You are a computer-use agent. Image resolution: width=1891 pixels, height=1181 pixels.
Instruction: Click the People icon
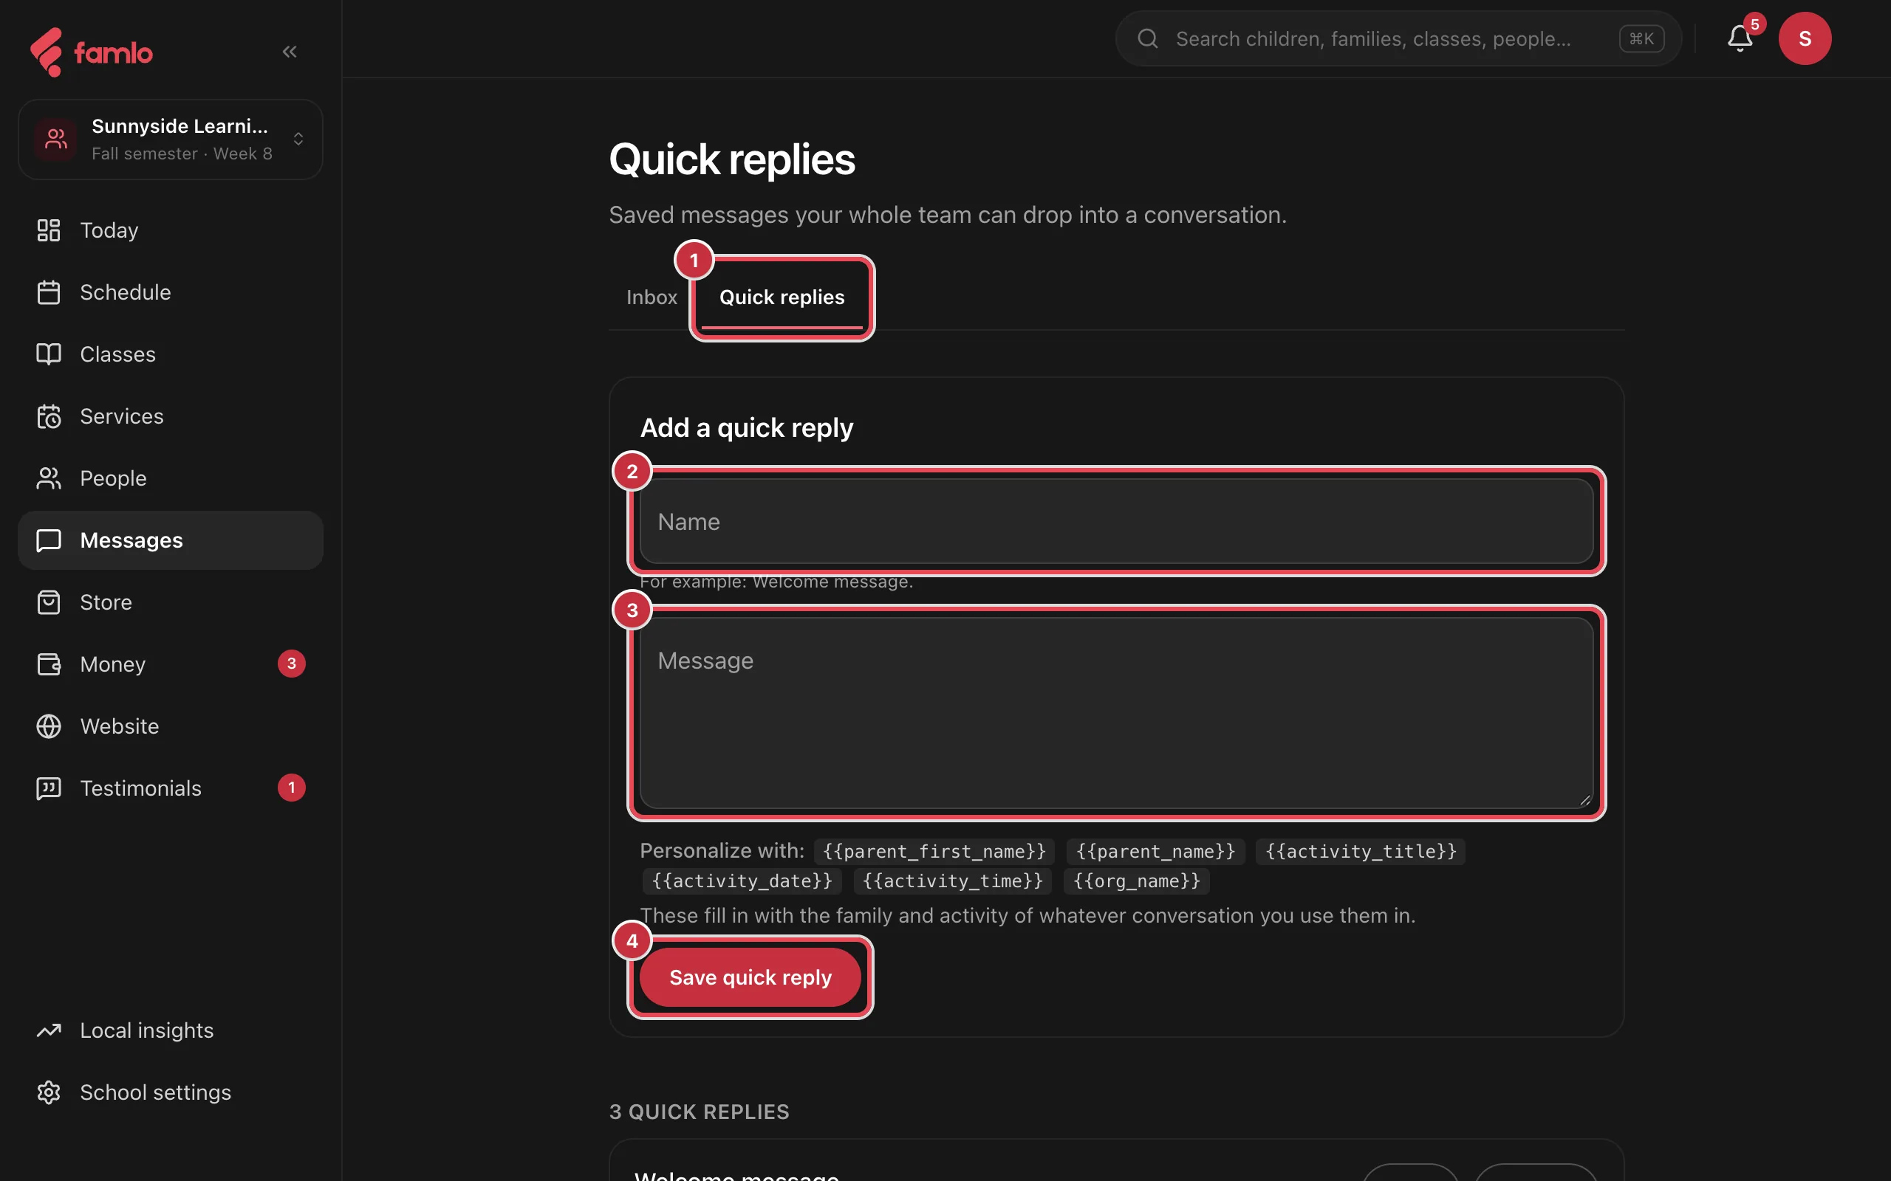pos(49,478)
